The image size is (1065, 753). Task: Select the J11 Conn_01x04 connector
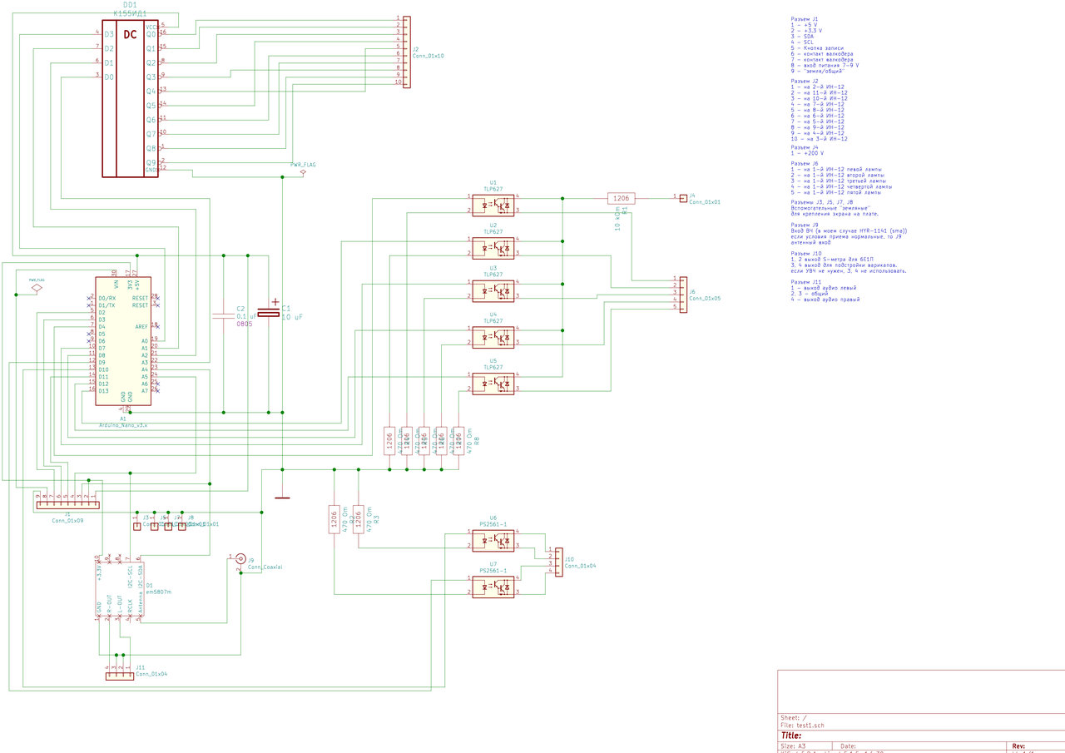118,676
